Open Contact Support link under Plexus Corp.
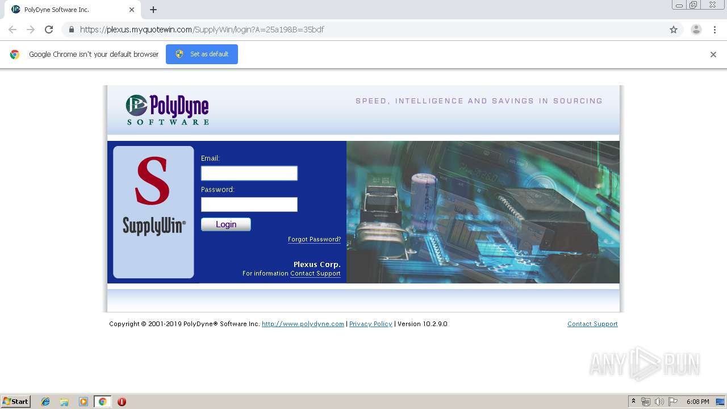The height and width of the screenshot is (409, 727). (315, 274)
